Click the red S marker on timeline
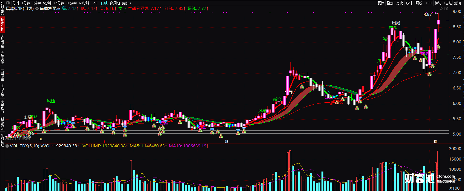464x191 pixels. tap(104, 142)
